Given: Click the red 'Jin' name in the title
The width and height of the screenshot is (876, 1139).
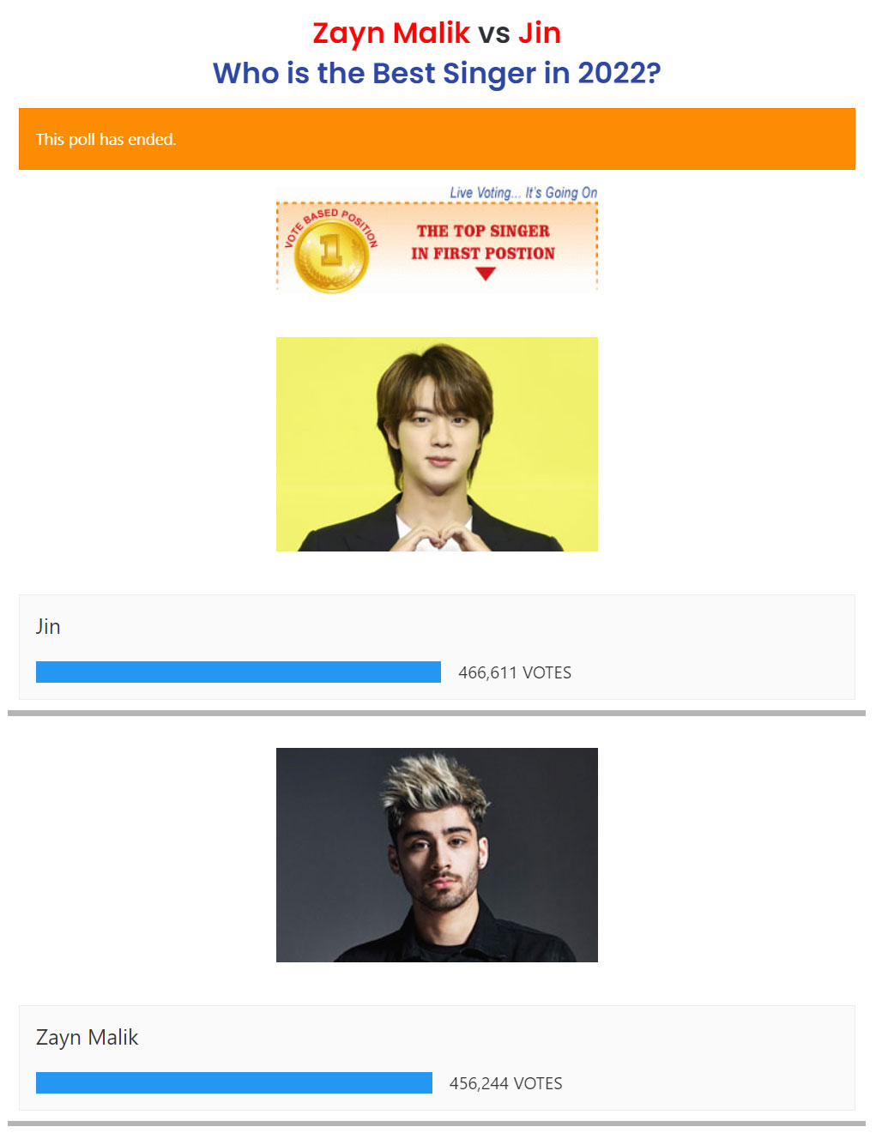Looking at the screenshot, I should point(540,33).
